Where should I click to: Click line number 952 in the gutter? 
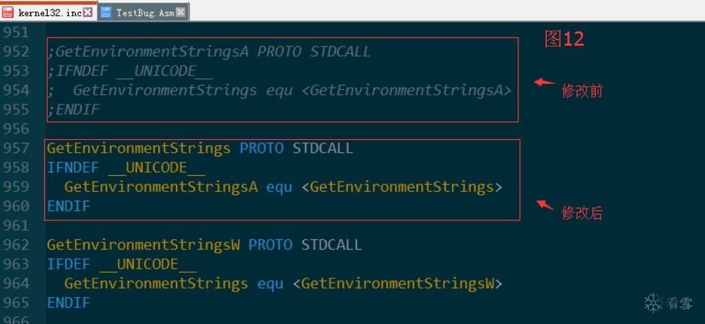click(x=16, y=52)
